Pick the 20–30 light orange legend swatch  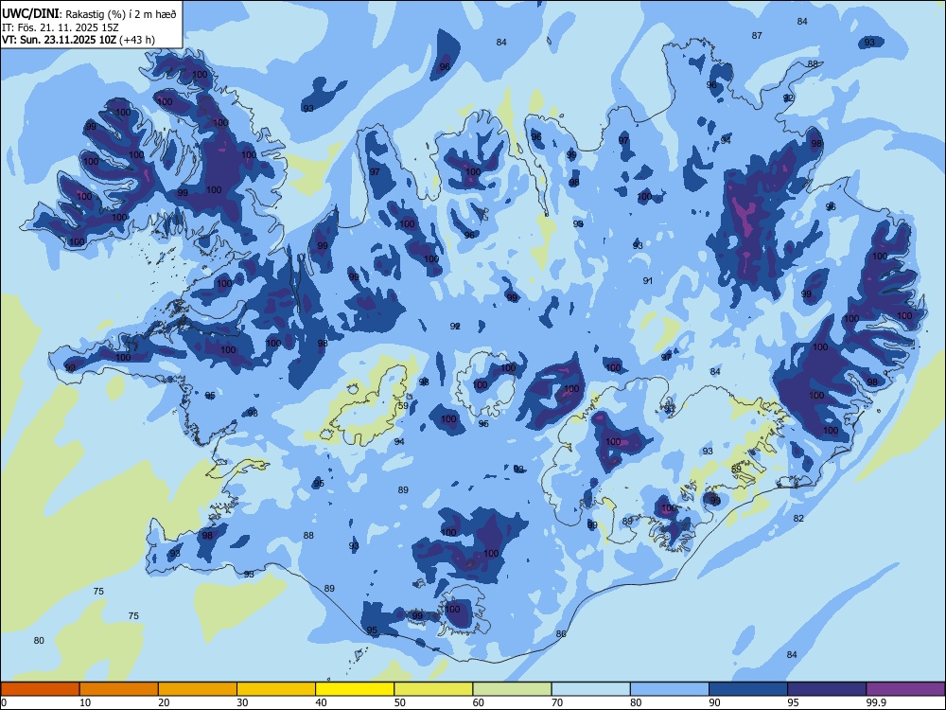point(198,689)
